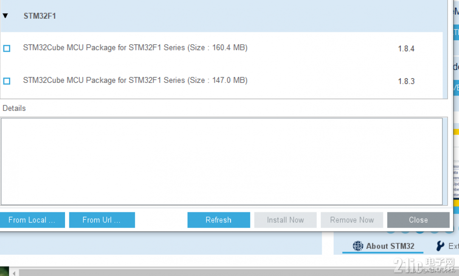Select the STM32F1 group header text
Viewport: 459px width, 276px height.
point(40,16)
